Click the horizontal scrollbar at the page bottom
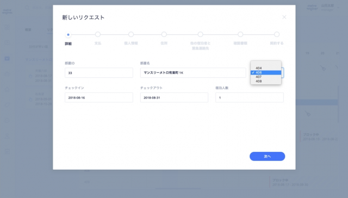The height and width of the screenshot is (198, 348). 178,189
